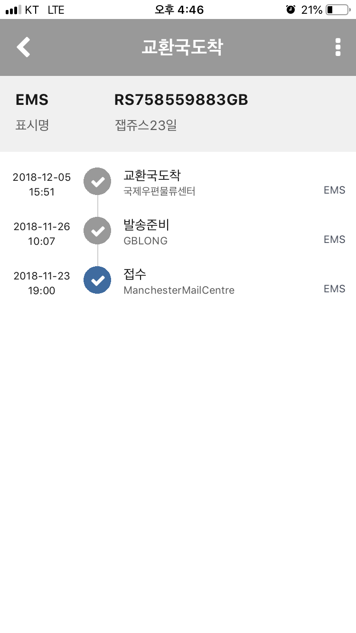Tap the blue checkmark beside 접수

(x=97, y=280)
